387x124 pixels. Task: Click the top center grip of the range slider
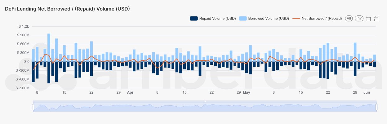[x=205, y=101]
